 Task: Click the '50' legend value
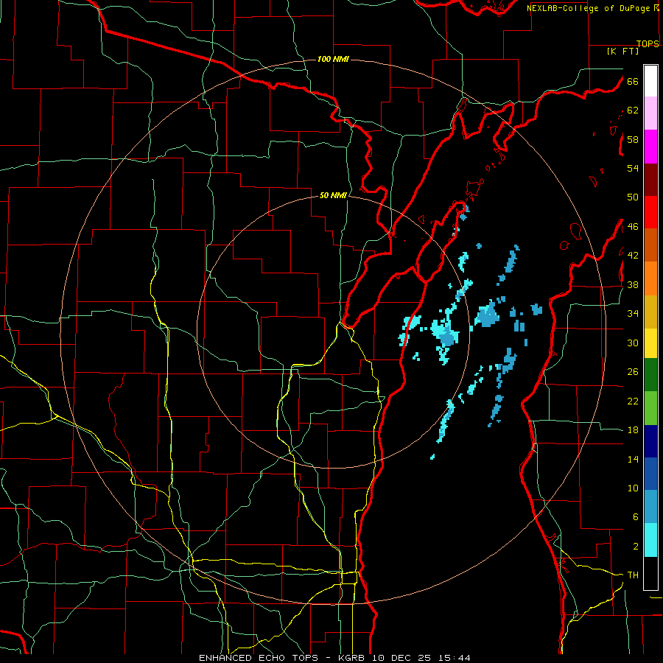[x=633, y=197]
